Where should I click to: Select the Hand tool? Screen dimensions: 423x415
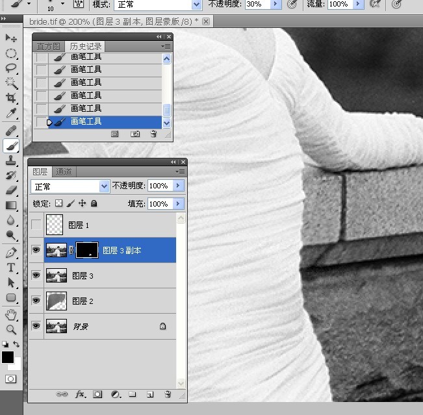[11, 315]
